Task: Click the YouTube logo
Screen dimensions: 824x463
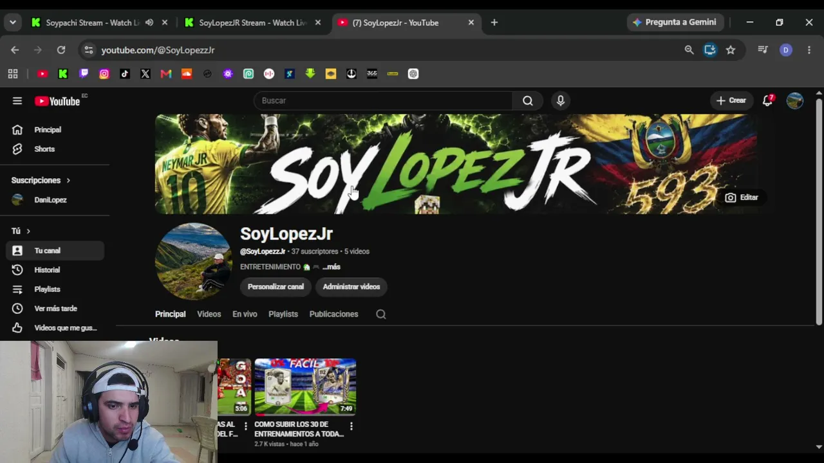Action: point(57,101)
